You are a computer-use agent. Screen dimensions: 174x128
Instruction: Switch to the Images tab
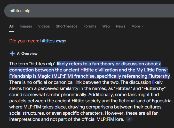click(26, 26)
